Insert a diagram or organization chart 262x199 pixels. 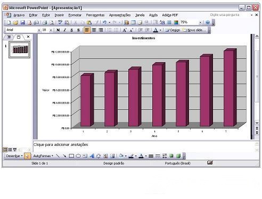coord(99,156)
